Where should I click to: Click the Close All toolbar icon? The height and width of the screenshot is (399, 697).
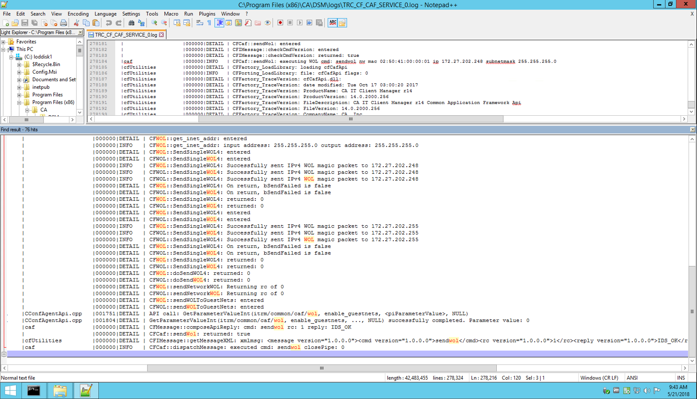click(54, 23)
